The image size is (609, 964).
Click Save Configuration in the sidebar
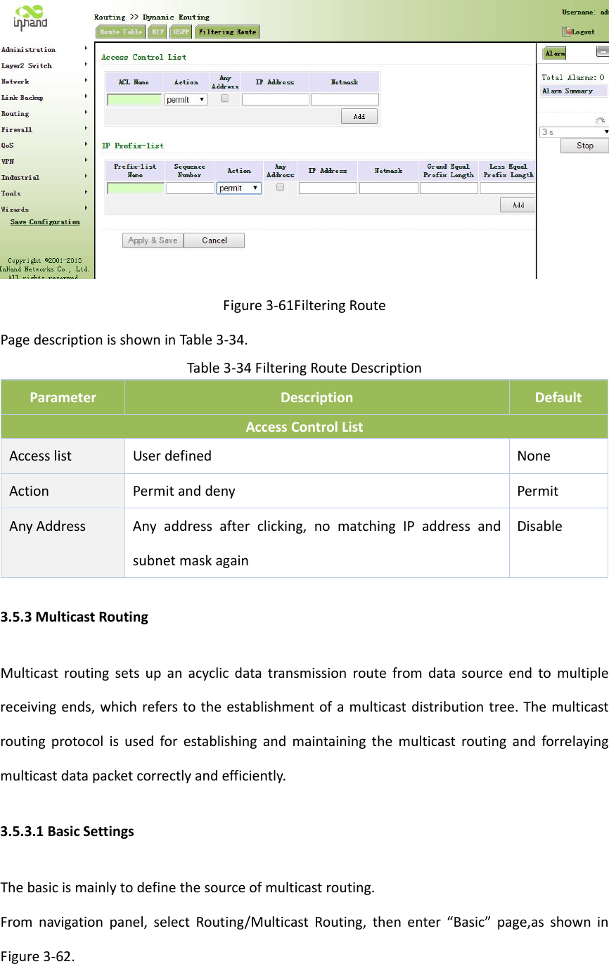tap(44, 221)
